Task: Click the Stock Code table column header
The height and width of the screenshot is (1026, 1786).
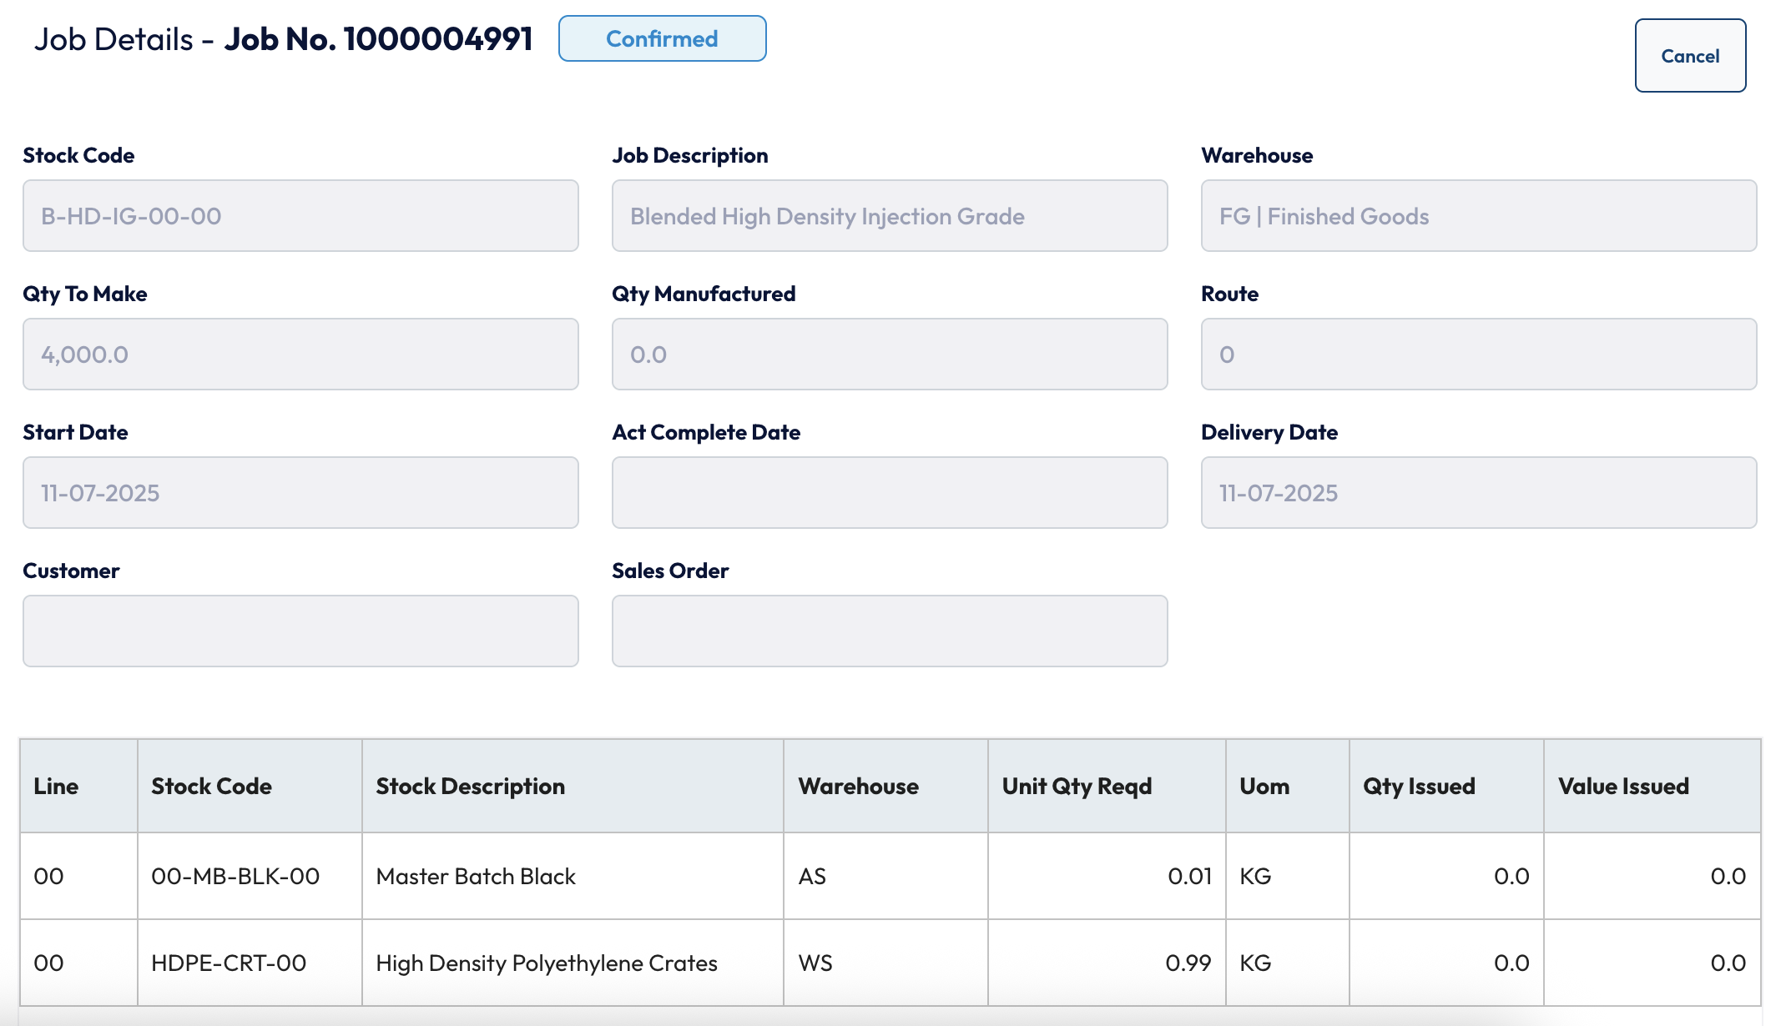Action: pos(250,786)
